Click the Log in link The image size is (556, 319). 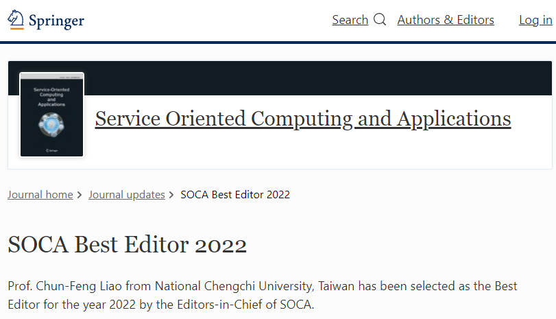[535, 20]
